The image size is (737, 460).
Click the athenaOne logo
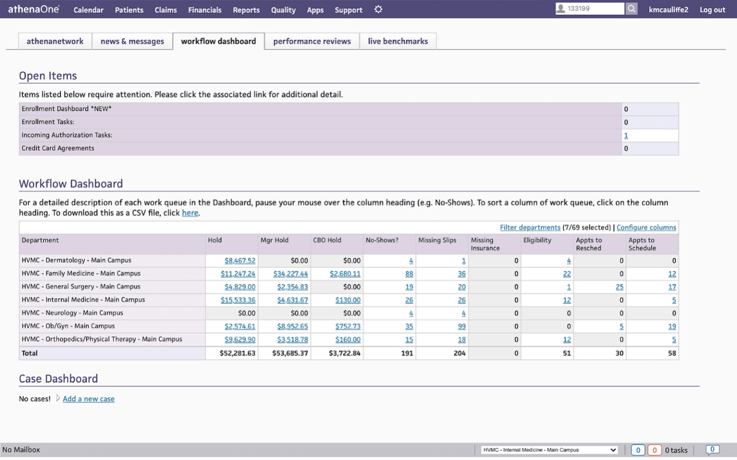pyautogui.click(x=33, y=9)
